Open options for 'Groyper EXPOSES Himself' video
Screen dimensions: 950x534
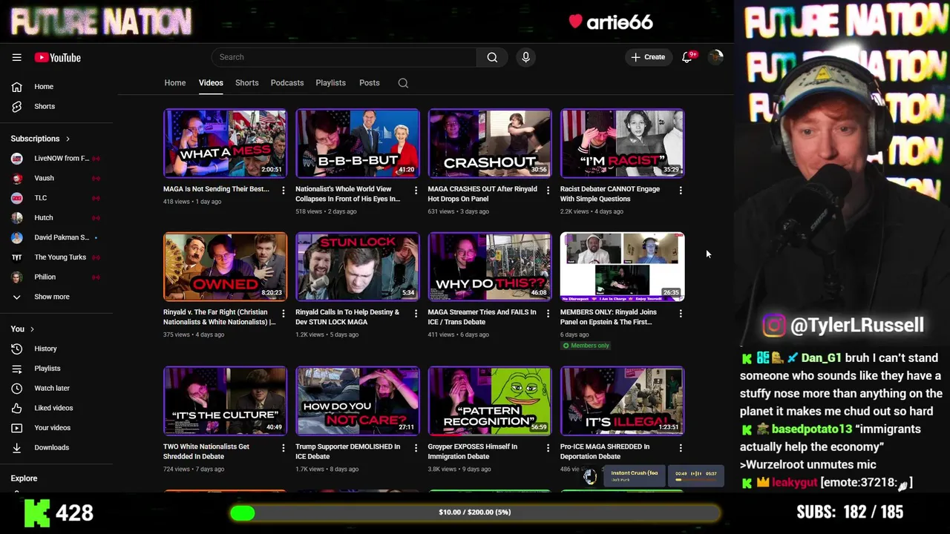click(x=548, y=448)
